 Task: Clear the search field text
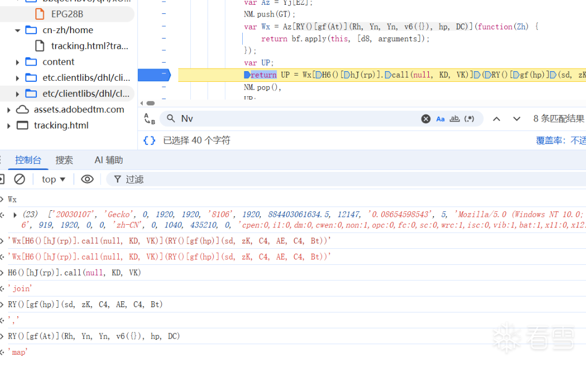click(426, 119)
